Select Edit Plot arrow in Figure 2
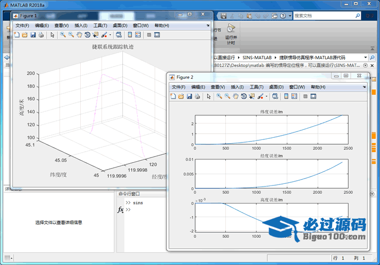 pos(209,96)
